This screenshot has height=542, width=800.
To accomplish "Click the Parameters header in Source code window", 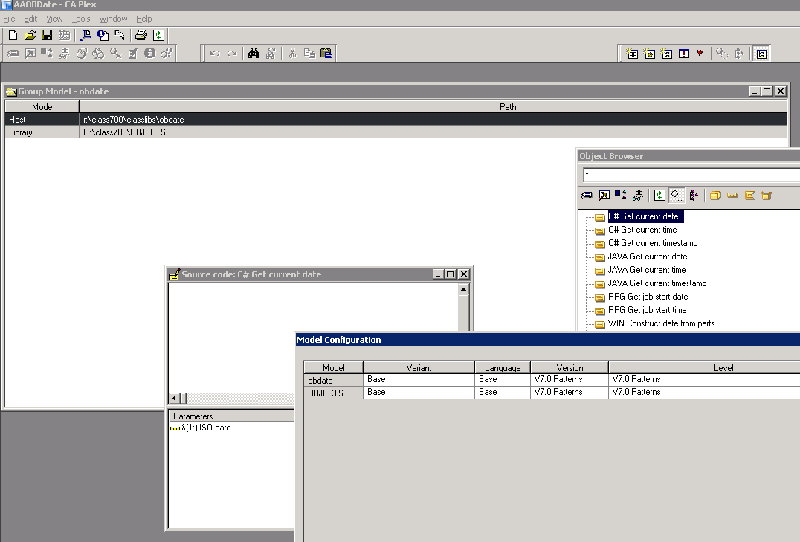I will [231, 416].
